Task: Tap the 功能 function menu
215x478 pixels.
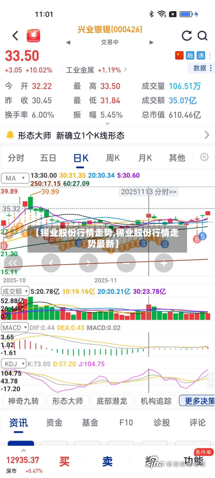Action: point(193,461)
